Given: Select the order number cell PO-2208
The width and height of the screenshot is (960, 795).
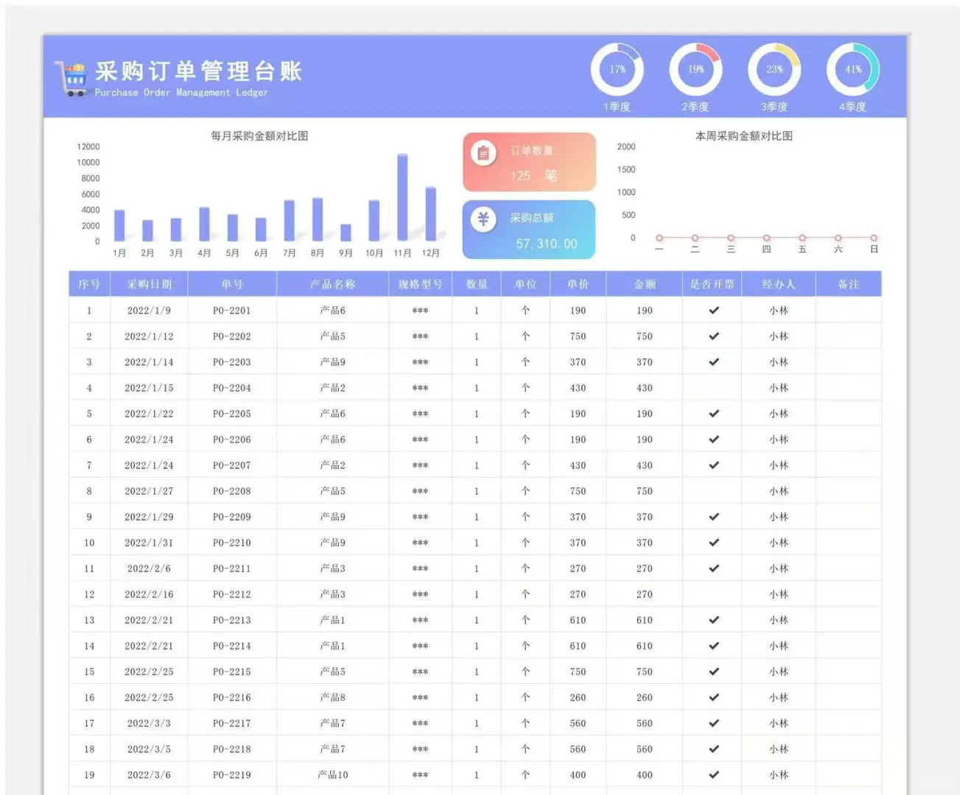Looking at the screenshot, I should click(x=232, y=491).
